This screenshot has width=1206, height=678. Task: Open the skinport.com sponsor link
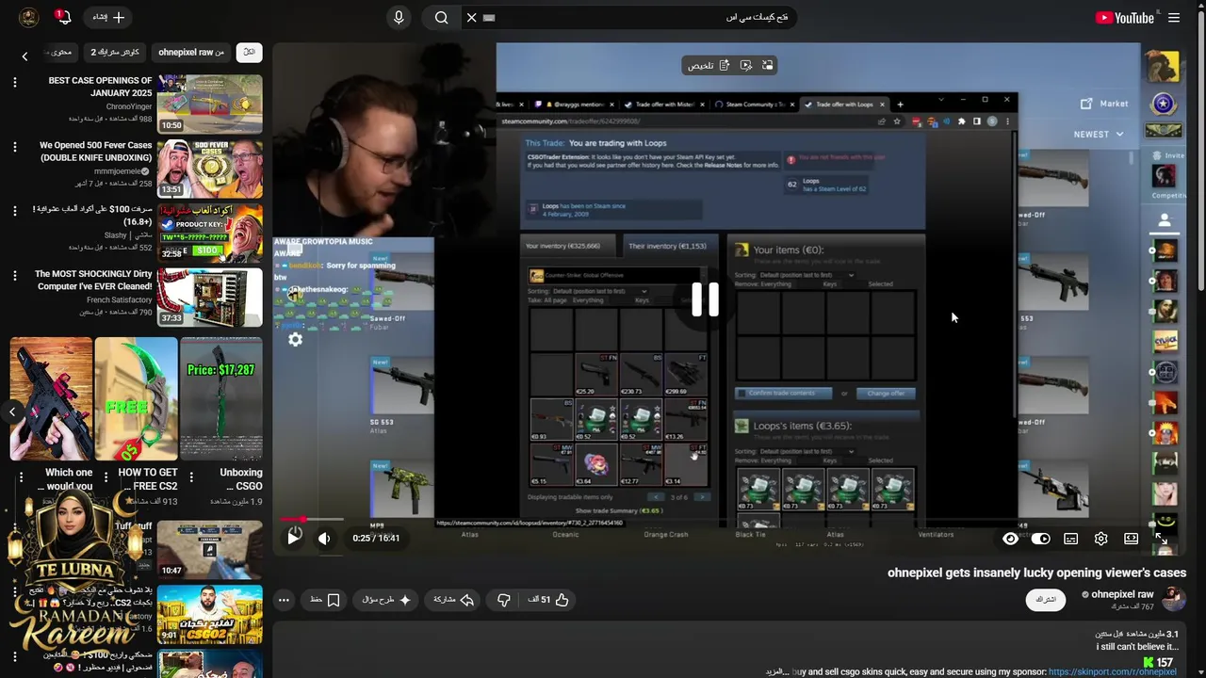pos(1113,671)
